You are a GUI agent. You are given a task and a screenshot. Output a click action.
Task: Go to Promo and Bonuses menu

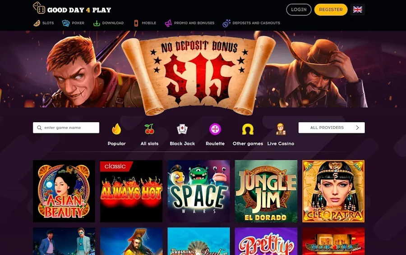pos(189,23)
